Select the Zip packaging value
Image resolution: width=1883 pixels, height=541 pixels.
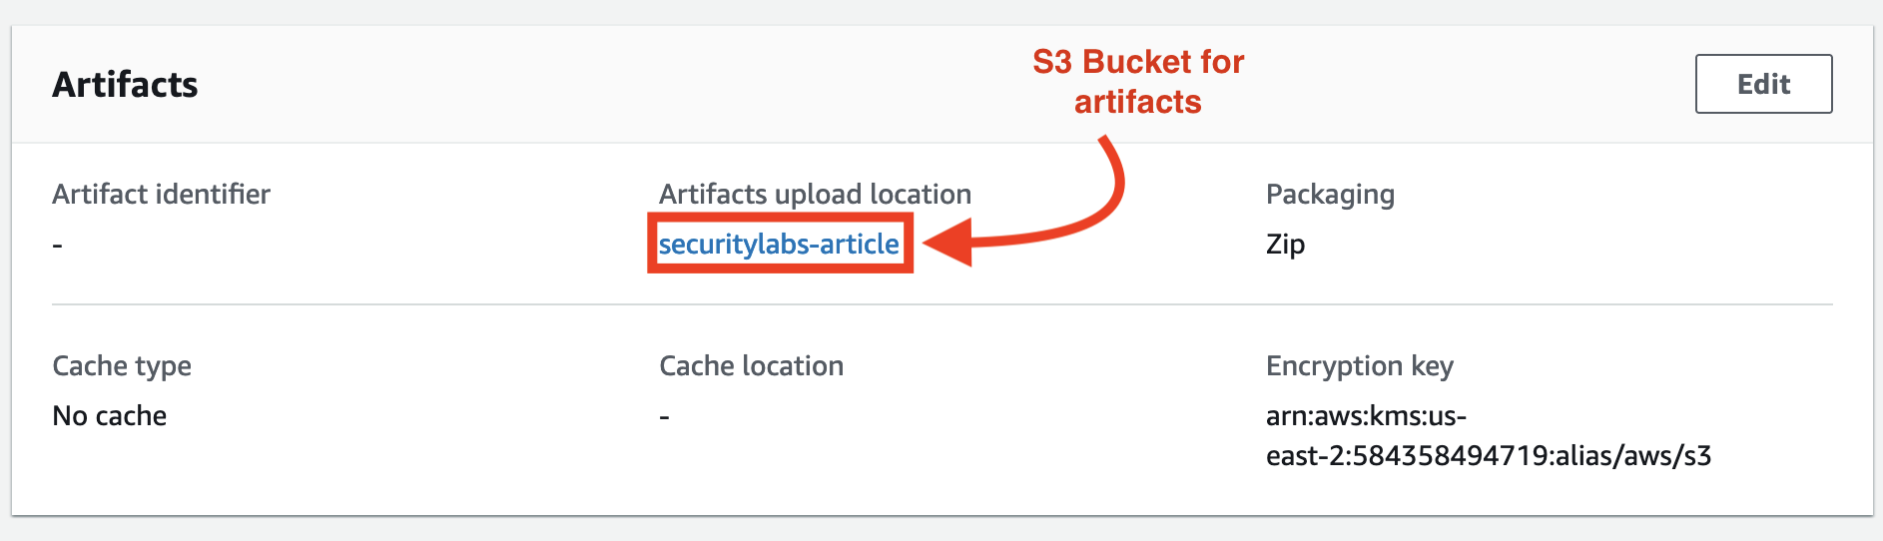click(1285, 245)
